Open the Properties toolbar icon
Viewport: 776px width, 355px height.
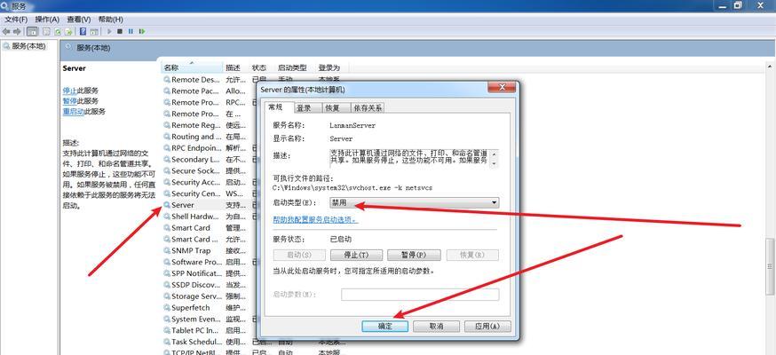pyautogui.click(x=46, y=31)
